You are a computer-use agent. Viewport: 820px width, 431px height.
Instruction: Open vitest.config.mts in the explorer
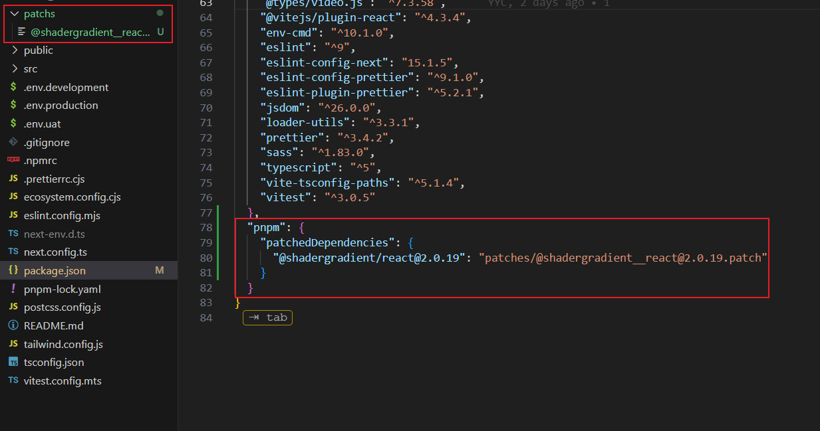coord(63,381)
